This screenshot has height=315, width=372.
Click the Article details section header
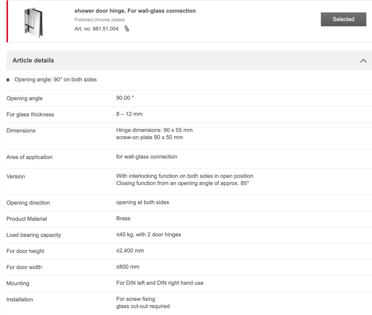tap(33, 60)
